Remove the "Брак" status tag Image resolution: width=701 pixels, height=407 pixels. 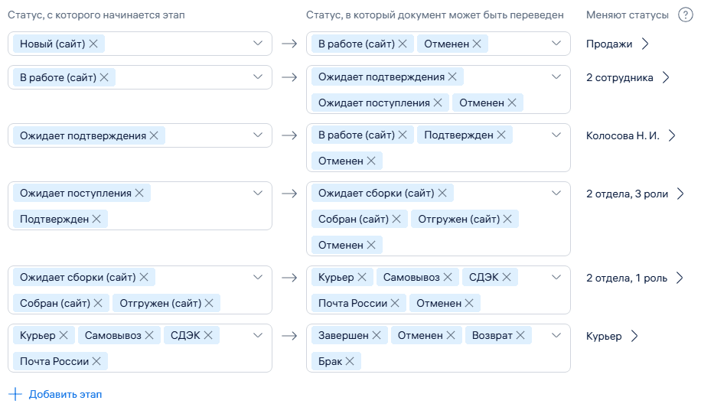[350, 361]
